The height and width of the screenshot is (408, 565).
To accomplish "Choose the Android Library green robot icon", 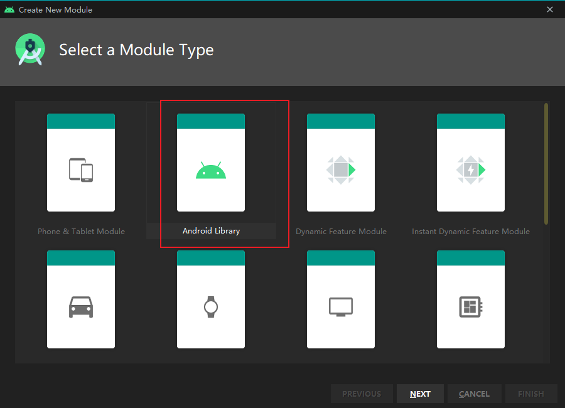I will tap(211, 170).
